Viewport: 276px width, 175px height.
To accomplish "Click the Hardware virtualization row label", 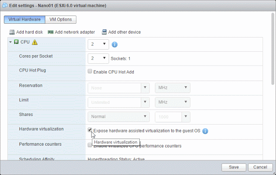I will click(x=41, y=129).
